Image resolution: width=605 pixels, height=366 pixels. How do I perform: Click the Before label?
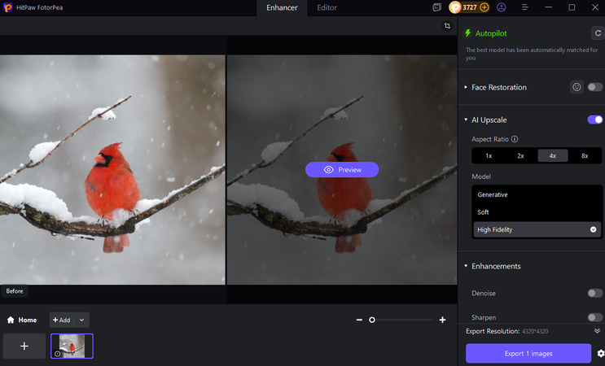(15, 291)
